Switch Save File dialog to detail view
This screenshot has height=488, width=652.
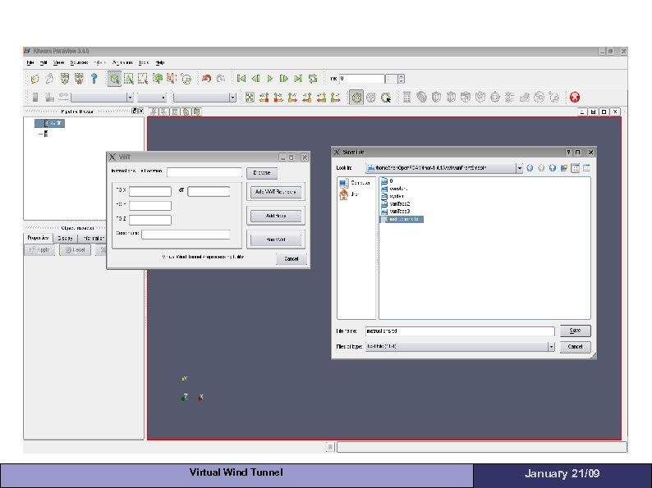pos(586,168)
